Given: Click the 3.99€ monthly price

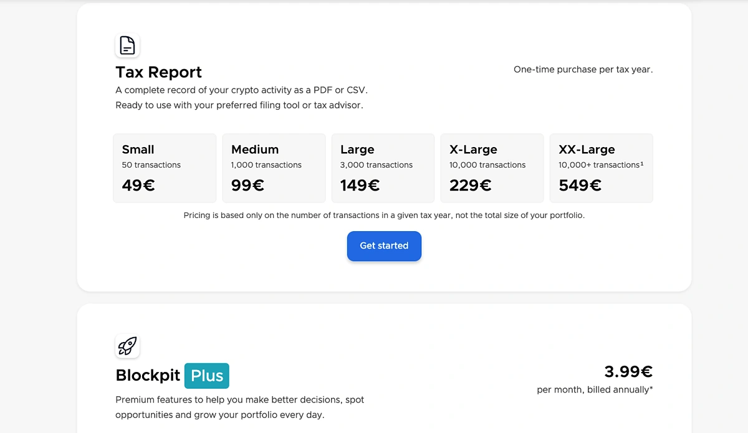Looking at the screenshot, I should click(x=628, y=371).
